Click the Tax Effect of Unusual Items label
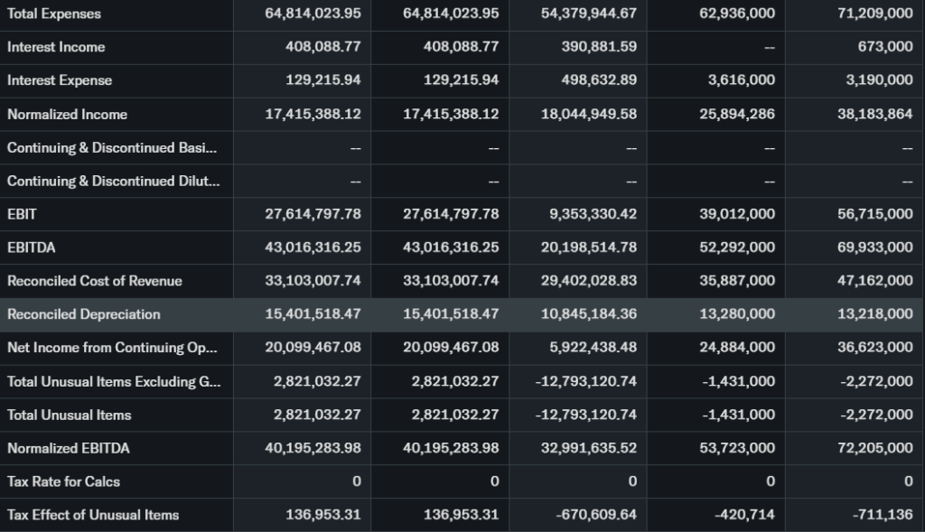This screenshot has width=925, height=532. [92, 515]
